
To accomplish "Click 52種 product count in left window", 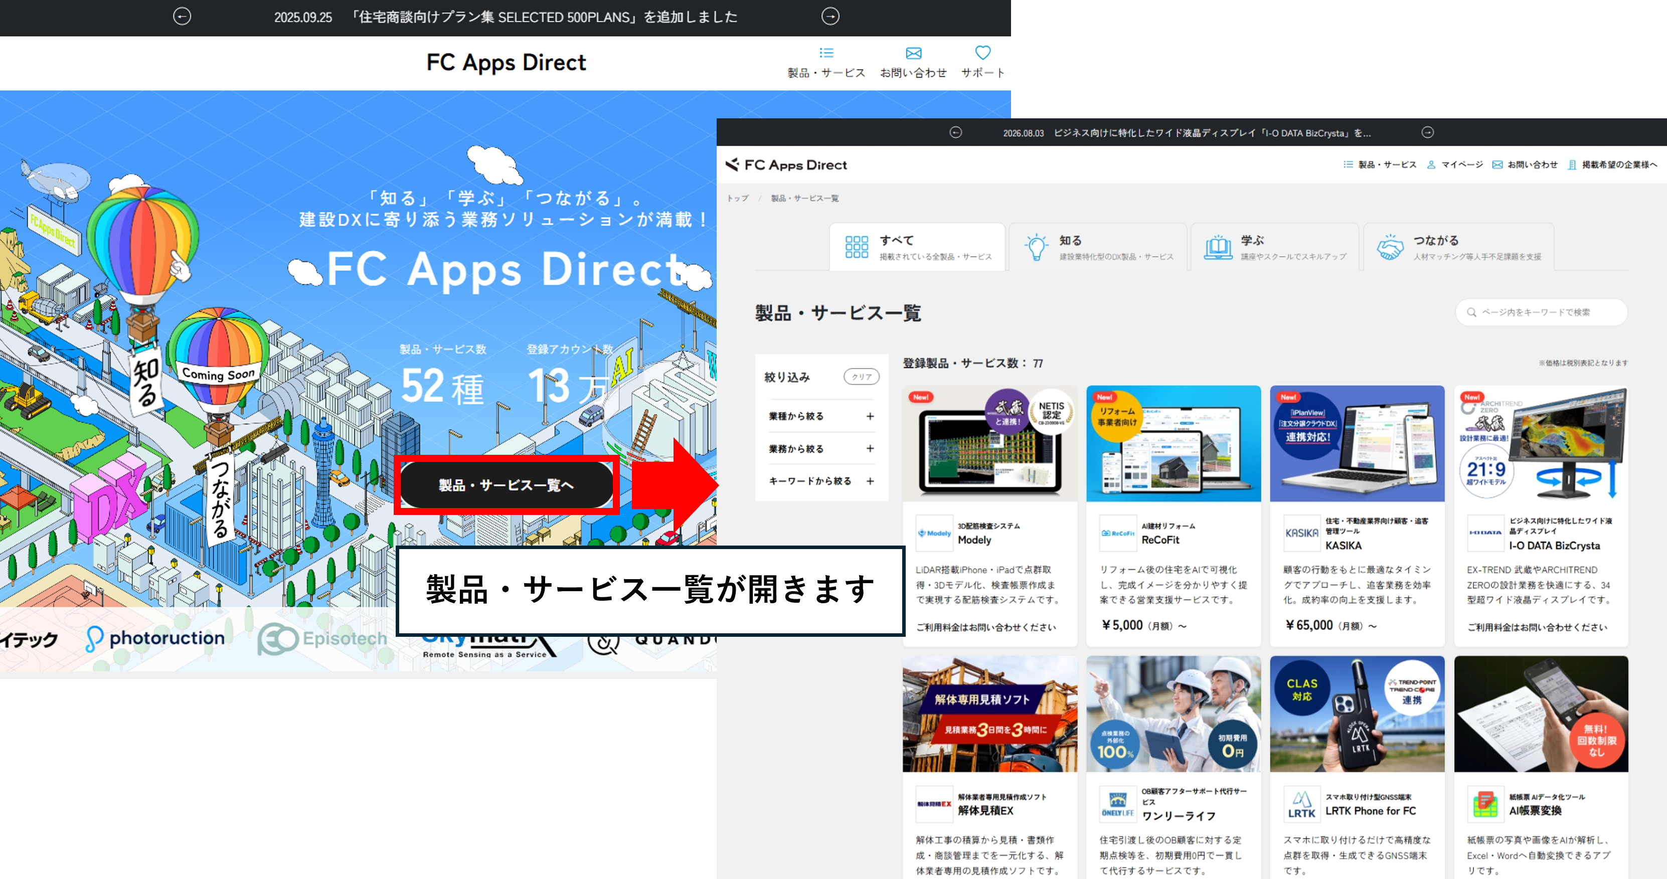I will [442, 386].
